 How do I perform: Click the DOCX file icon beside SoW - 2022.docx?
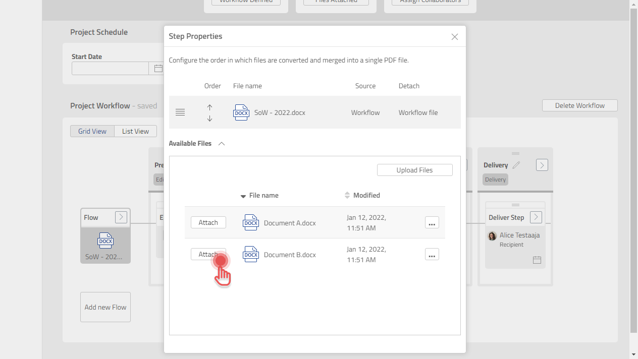click(x=241, y=112)
